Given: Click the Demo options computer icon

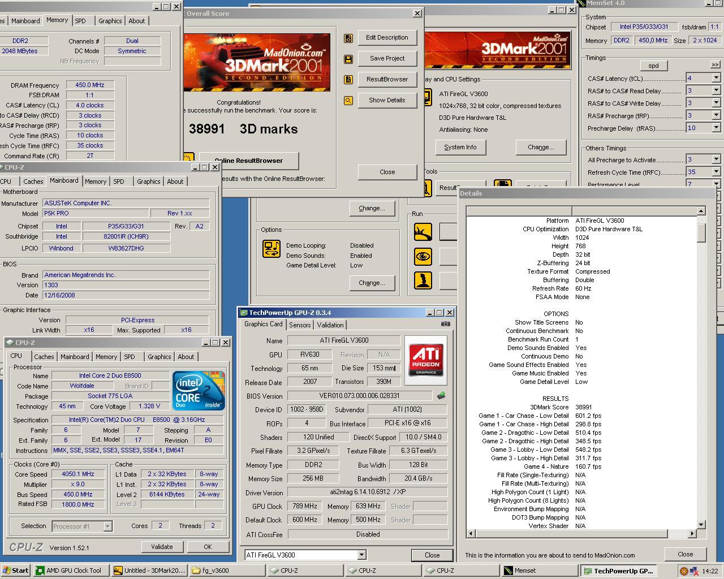Looking at the screenshot, I should (271, 249).
